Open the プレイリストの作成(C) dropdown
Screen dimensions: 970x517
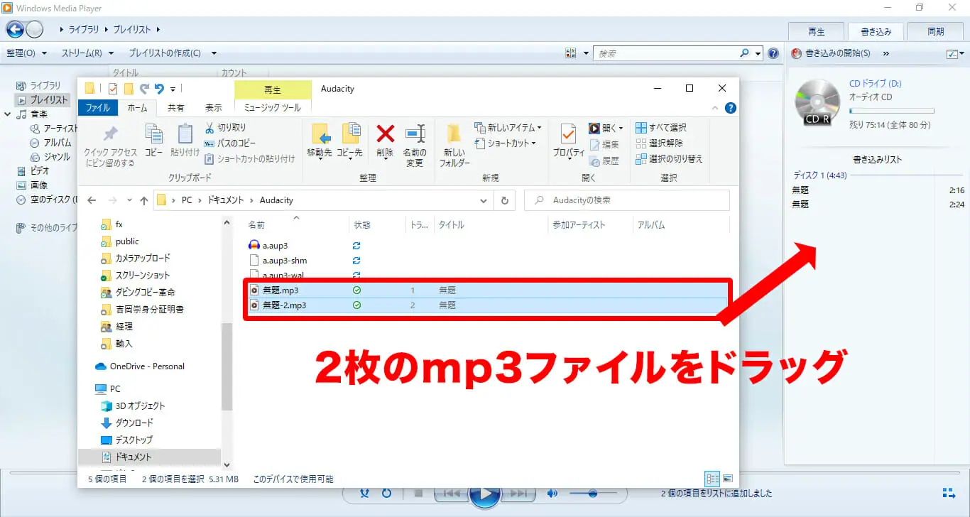[173, 53]
